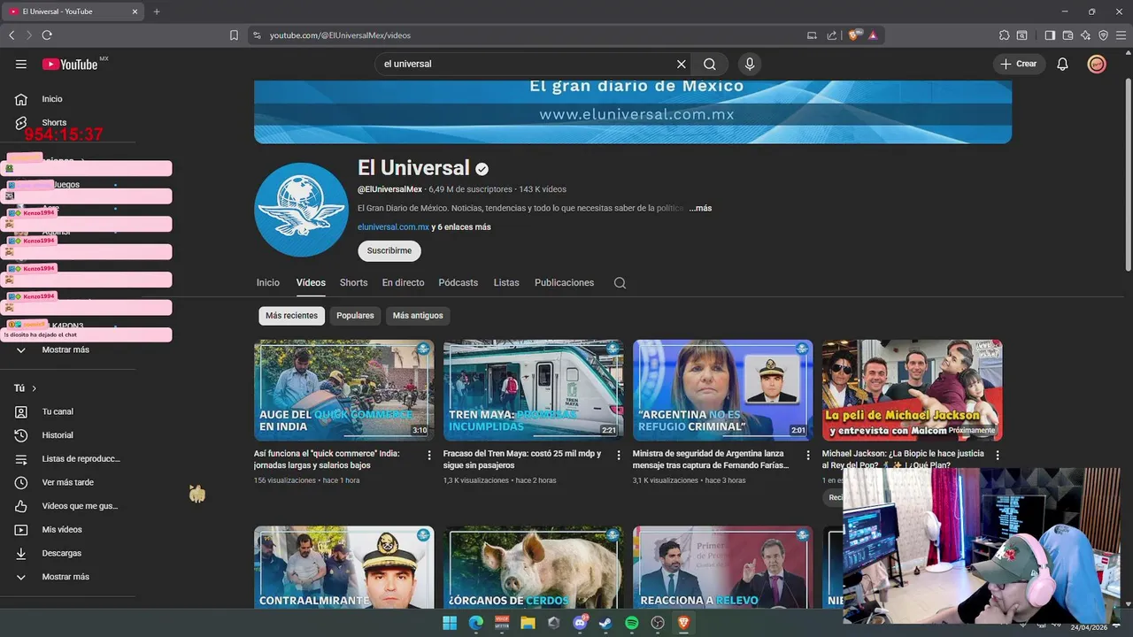Open Steam from the taskbar
Viewport: 1133px width, 637px height.
605,623
